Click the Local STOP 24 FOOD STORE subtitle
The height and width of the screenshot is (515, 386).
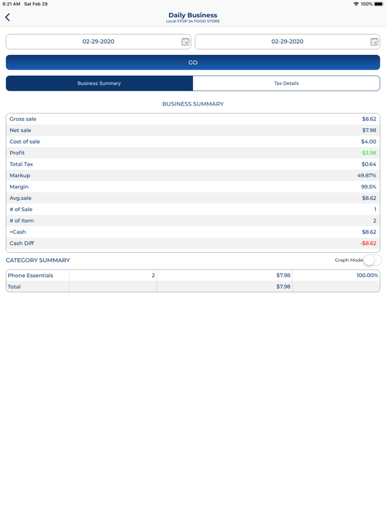pos(193,21)
